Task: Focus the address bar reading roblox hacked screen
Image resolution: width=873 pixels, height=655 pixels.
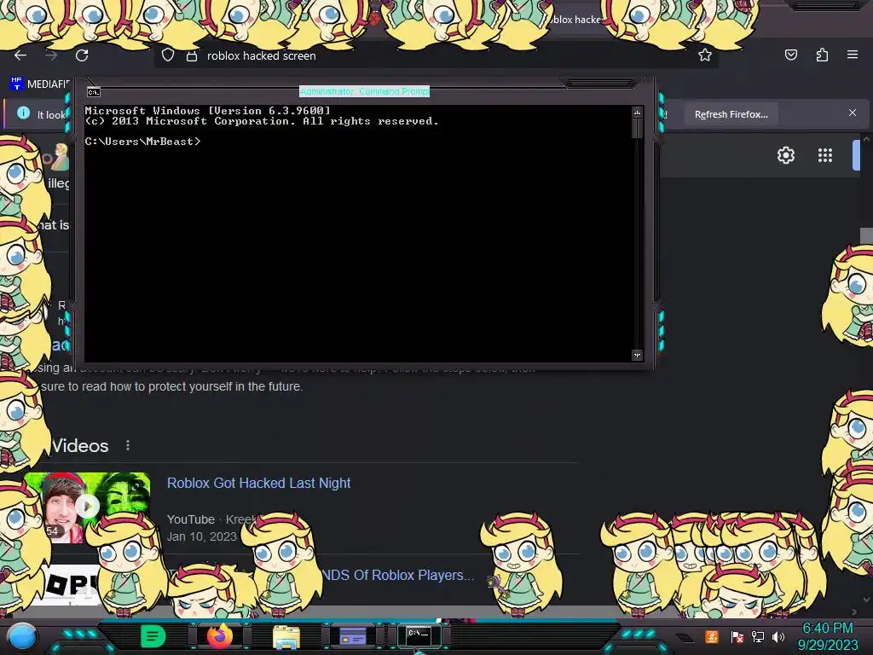Action: [434, 55]
